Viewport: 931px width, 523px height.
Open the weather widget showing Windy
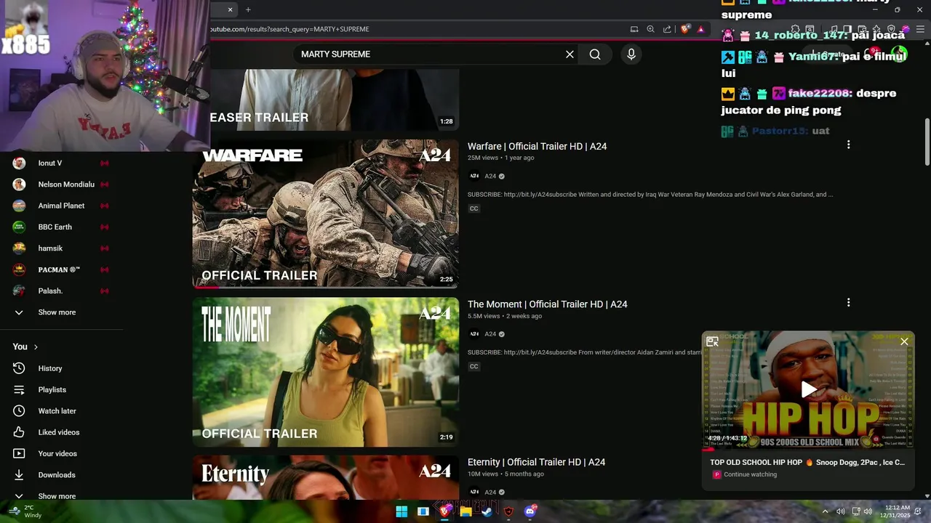tap(25, 511)
